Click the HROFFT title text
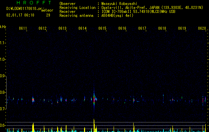This screenshot has width=209, height=132. [x=34, y=3]
